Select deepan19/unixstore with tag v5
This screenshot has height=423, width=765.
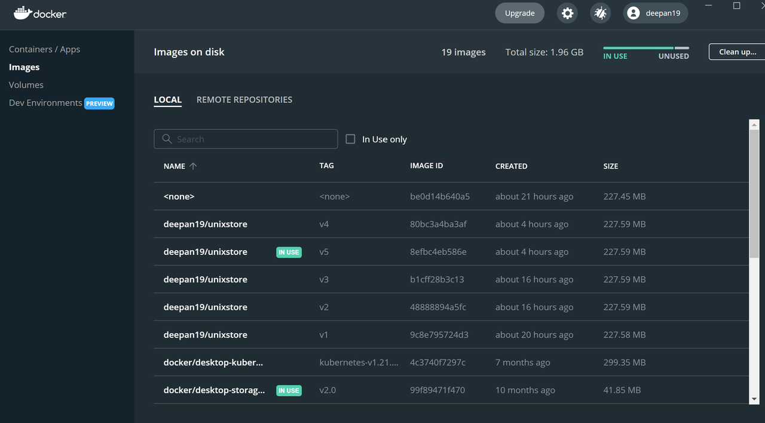point(206,252)
